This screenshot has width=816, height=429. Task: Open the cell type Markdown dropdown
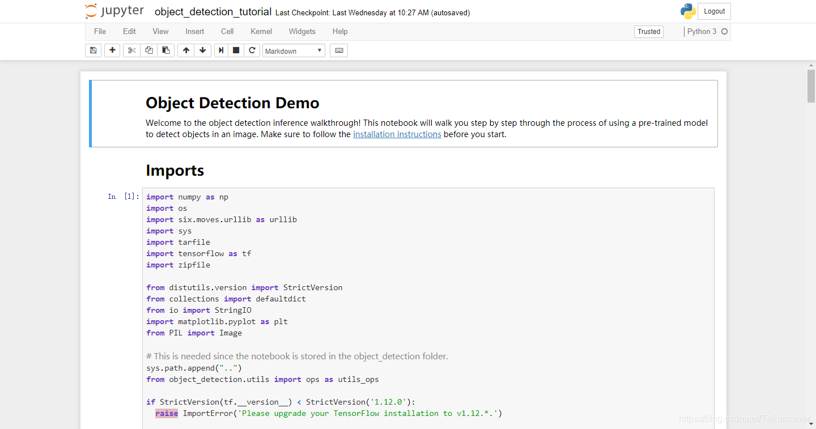pyautogui.click(x=294, y=51)
